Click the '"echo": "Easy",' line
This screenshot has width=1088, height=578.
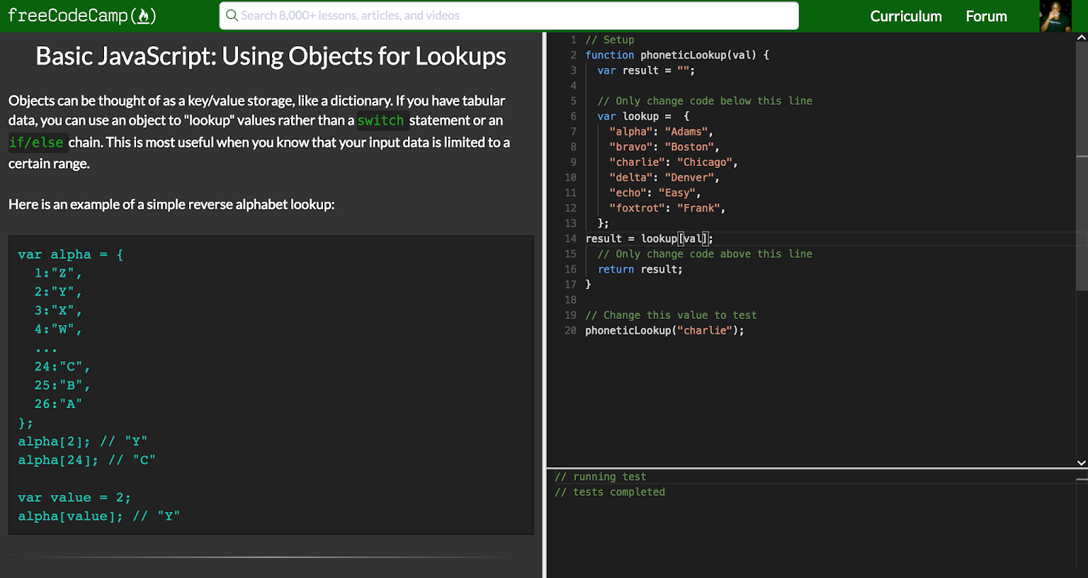pyautogui.click(x=655, y=192)
